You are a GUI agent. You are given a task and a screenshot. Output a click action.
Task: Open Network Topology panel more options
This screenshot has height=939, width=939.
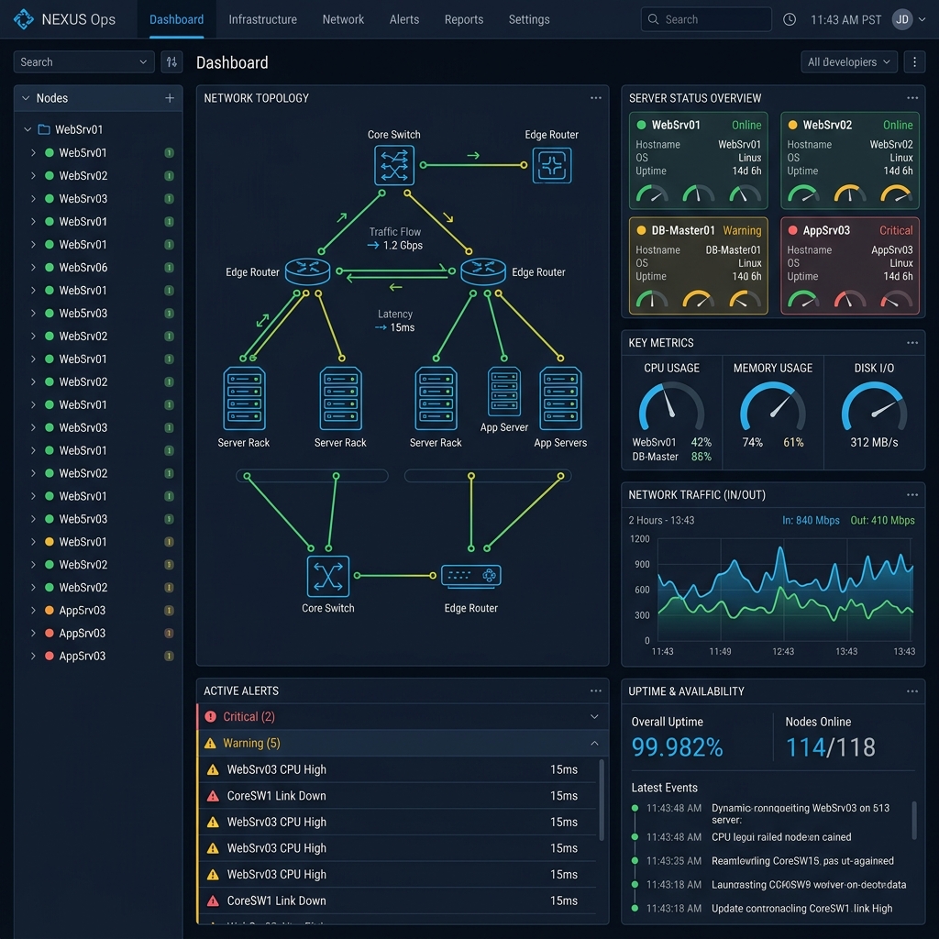pos(596,98)
